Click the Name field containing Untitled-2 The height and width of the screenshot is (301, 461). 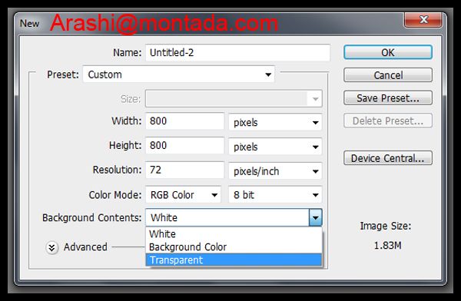point(237,53)
